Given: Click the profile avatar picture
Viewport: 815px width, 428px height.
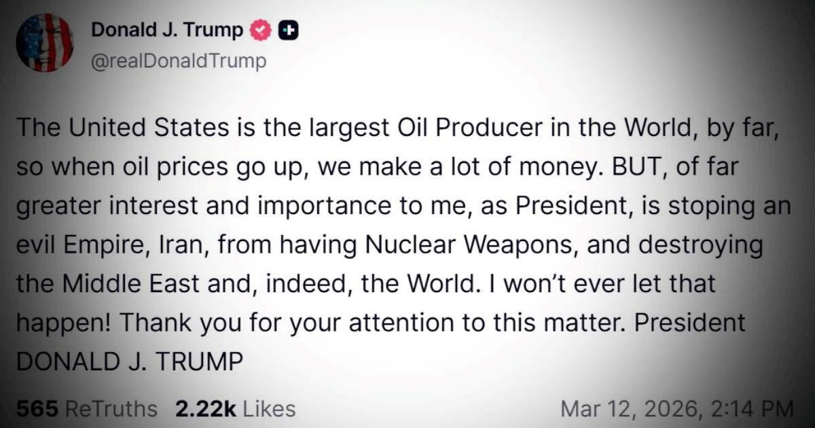Looking at the screenshot, I should [44, 42].
